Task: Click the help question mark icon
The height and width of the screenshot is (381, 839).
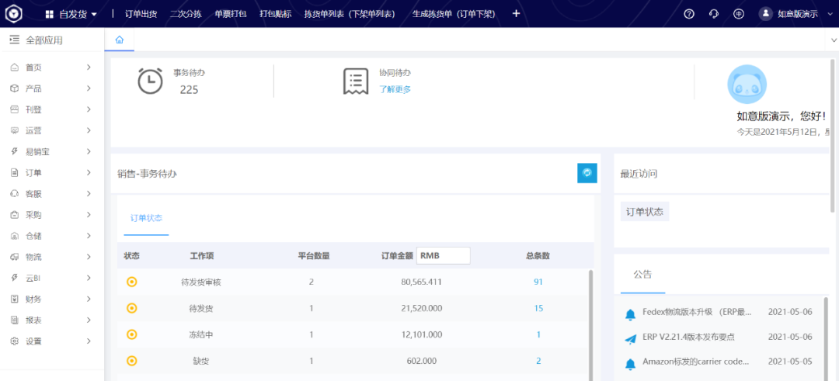Action: click(688, 14)
